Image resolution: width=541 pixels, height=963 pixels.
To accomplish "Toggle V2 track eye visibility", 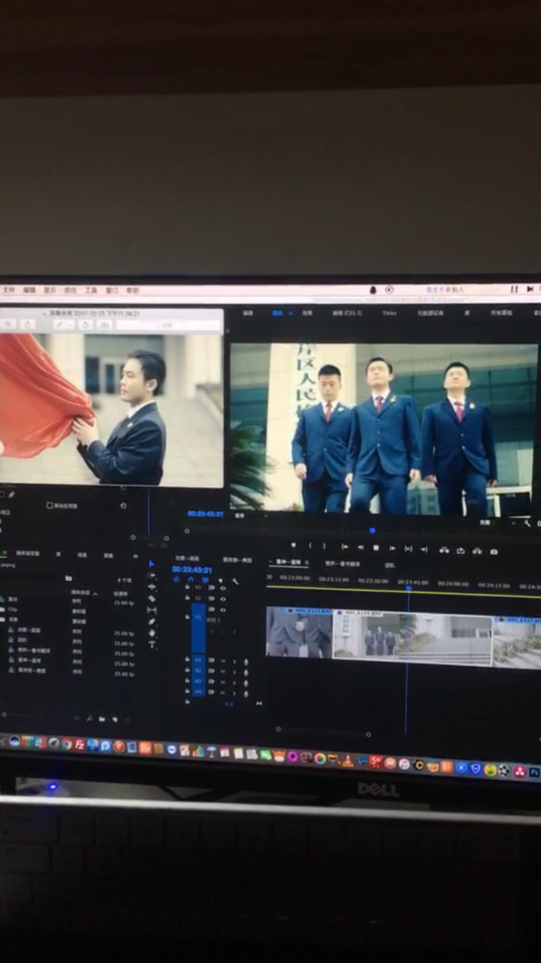I will [223, 599].
